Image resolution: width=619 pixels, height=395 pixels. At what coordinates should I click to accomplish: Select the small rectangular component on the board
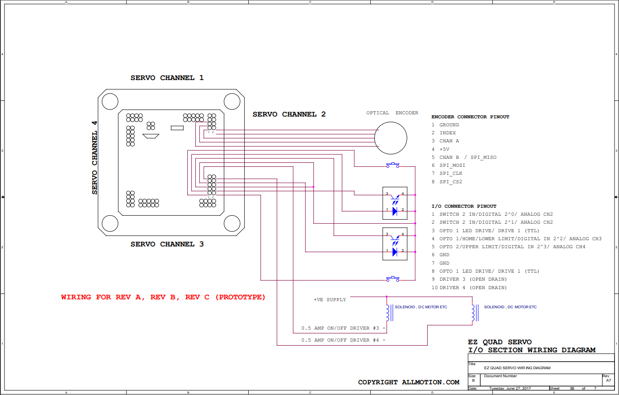(177, 128)
